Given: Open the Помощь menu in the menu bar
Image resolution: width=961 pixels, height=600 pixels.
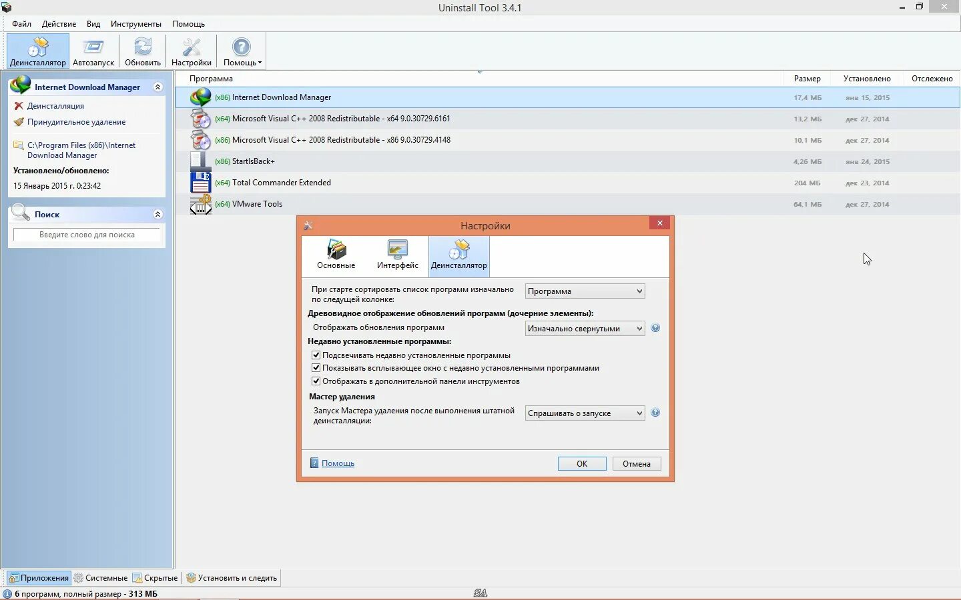Looking at the screenshot, I should (188, 24).
